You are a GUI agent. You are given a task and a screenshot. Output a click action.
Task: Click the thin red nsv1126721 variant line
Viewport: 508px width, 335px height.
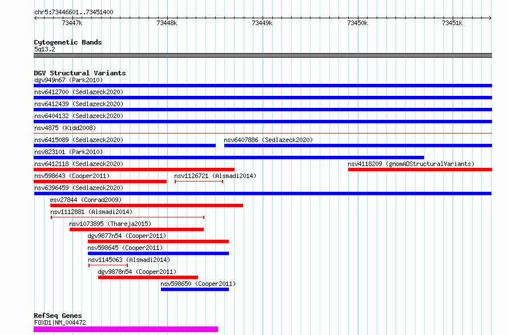(199, 181)
